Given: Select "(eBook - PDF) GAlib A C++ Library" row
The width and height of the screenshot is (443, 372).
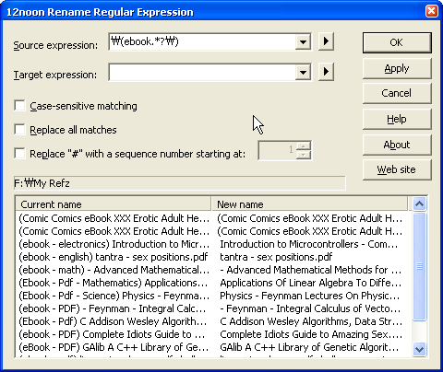Looking at the screenshot, I should [x=114, y=347].
